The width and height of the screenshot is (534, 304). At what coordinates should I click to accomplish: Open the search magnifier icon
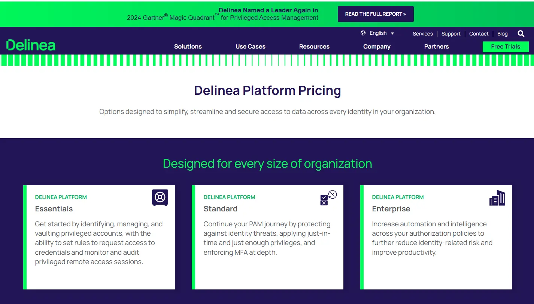(x=521, y=34)
